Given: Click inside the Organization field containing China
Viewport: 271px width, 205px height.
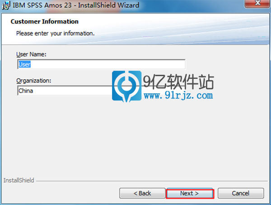Looking at the screenshot, I should pyautogui.click(x=65, y=91).
